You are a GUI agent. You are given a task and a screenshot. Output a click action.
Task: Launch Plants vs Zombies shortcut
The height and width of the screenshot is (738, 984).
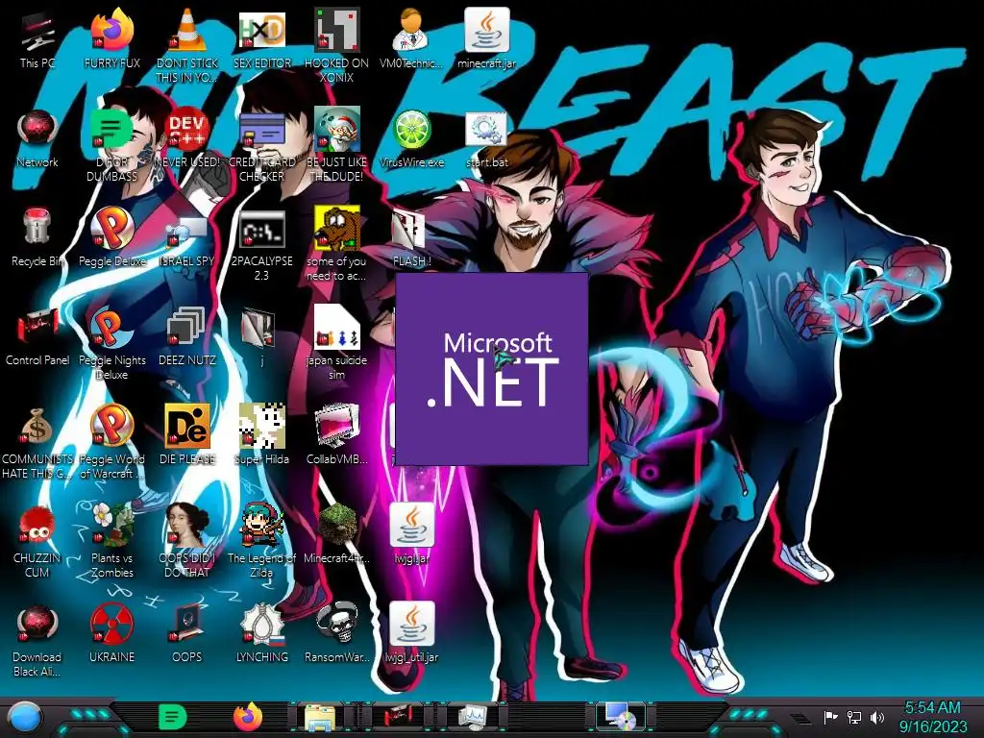pyautogui.click(x=111, y=541)
